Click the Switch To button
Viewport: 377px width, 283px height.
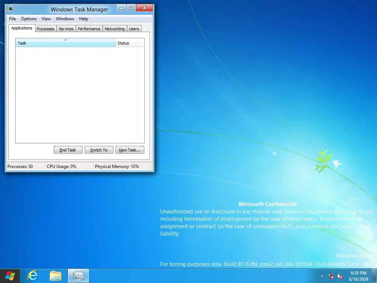pos(99,150)
